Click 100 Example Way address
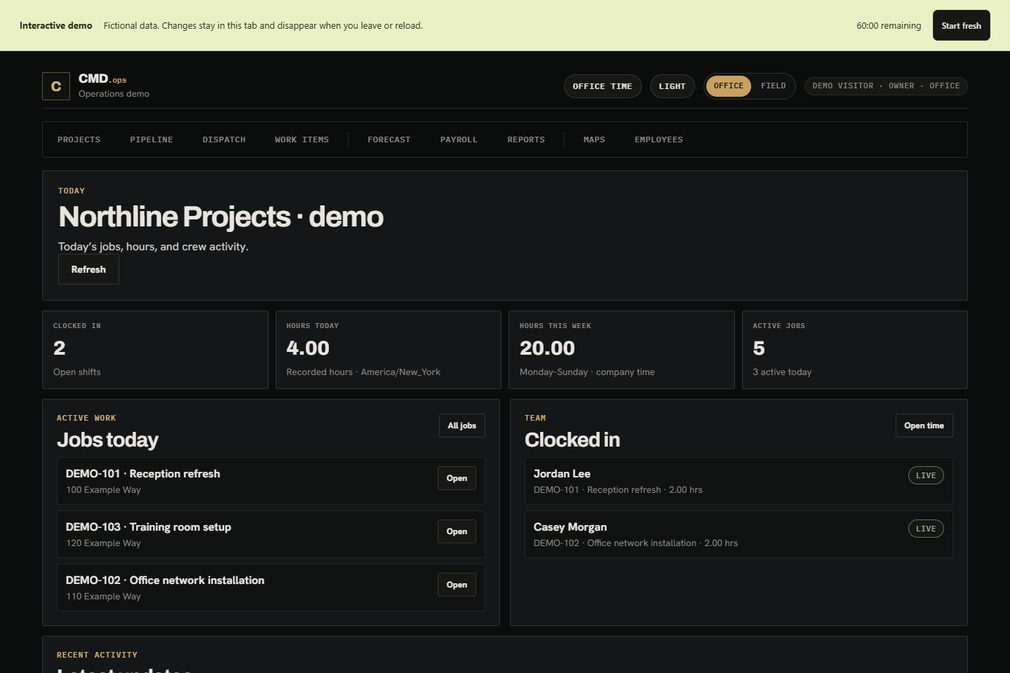Viewport: 1010px width, 673px height. click(x=103, y=490)
